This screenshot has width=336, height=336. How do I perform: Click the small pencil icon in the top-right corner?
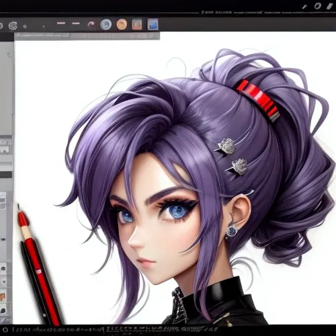tap(304, 7)
